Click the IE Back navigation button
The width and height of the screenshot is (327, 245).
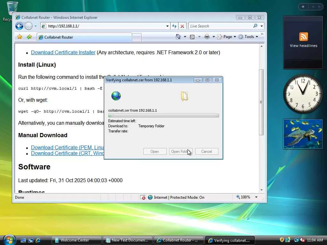[19, 26]
